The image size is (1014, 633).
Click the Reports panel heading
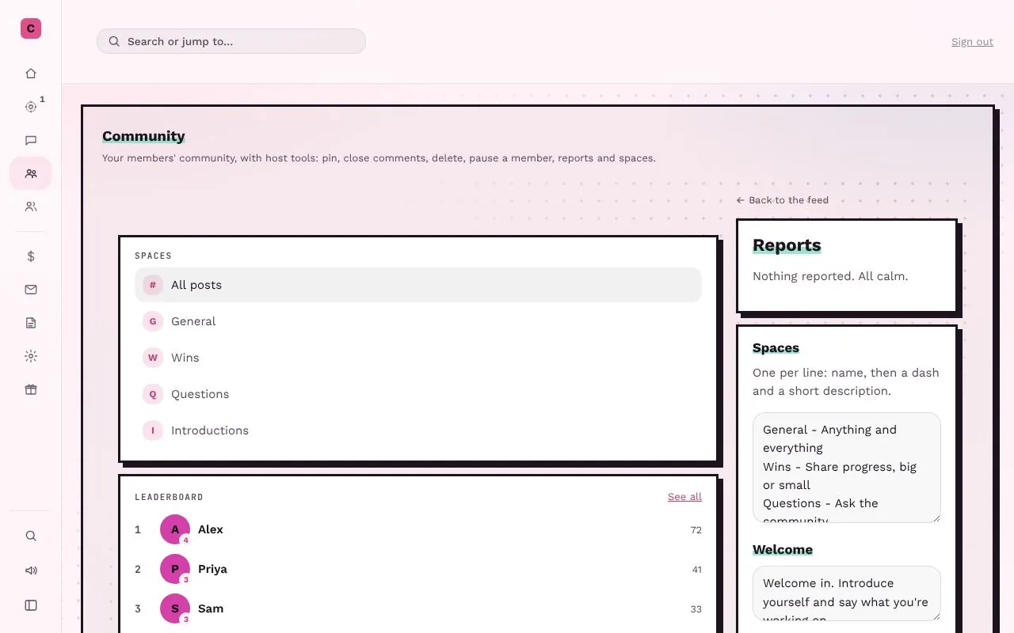pos(787,245)
